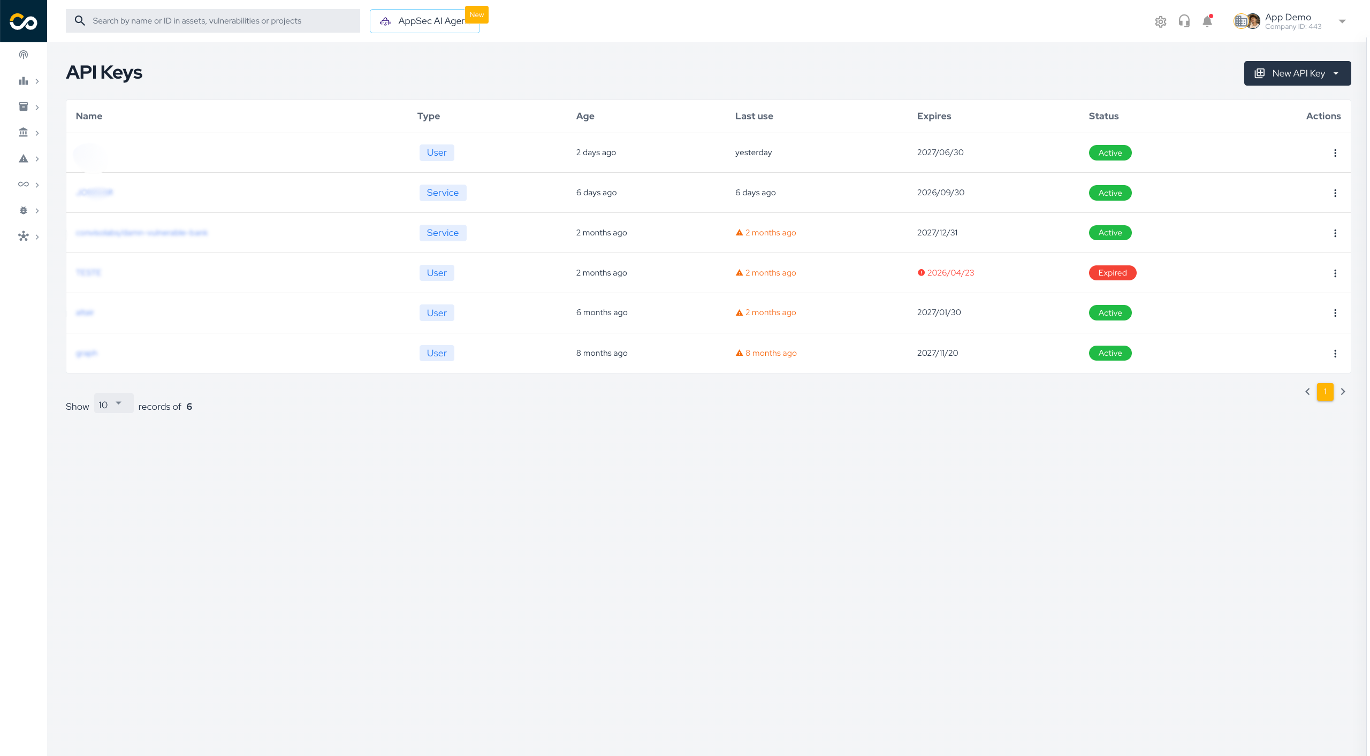Viewport: 1370px width, 756px height.
Task: Click the Status column header
Action: (1103, 116)
